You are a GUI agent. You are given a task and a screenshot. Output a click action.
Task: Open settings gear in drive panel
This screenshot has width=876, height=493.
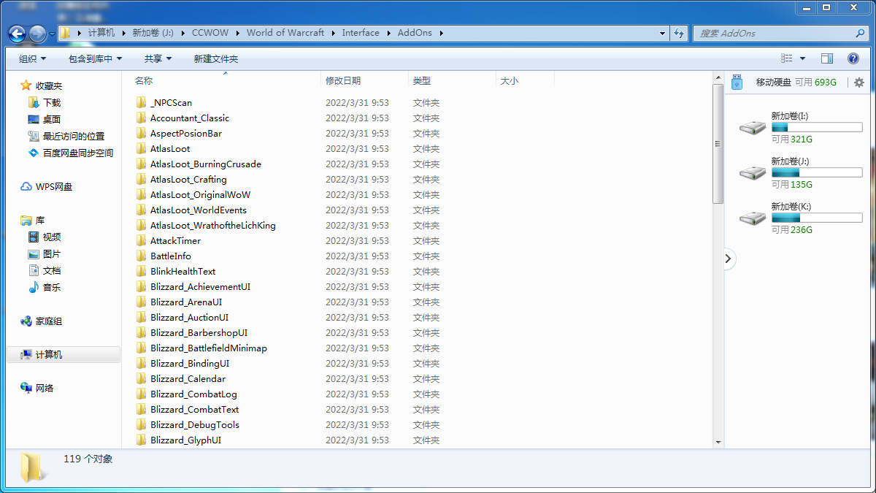859,83
